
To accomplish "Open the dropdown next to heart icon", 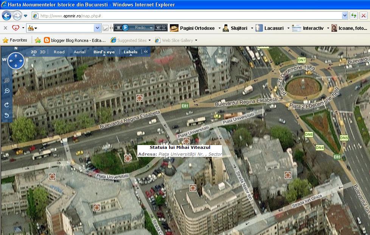I will 23,28.
